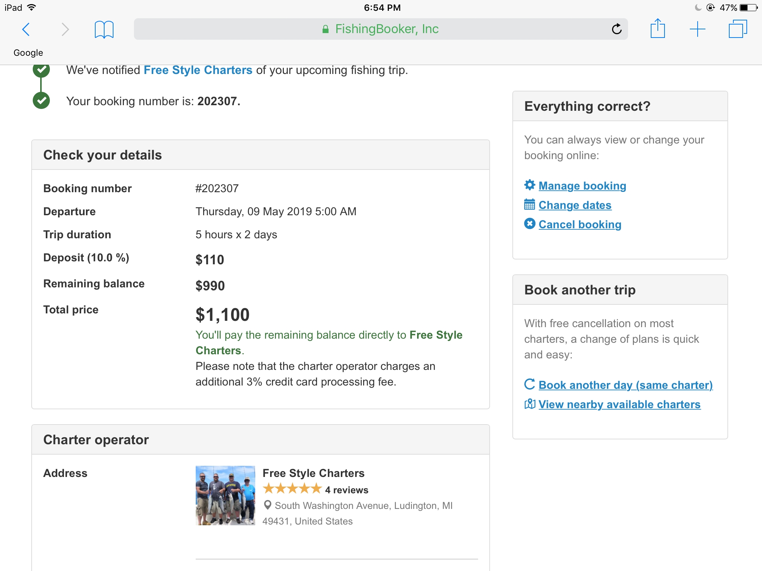Click the calendar icon beside Change dates
Image resolution: width=762 pixels, height=571 pixels.
click(x=529, y=204)
